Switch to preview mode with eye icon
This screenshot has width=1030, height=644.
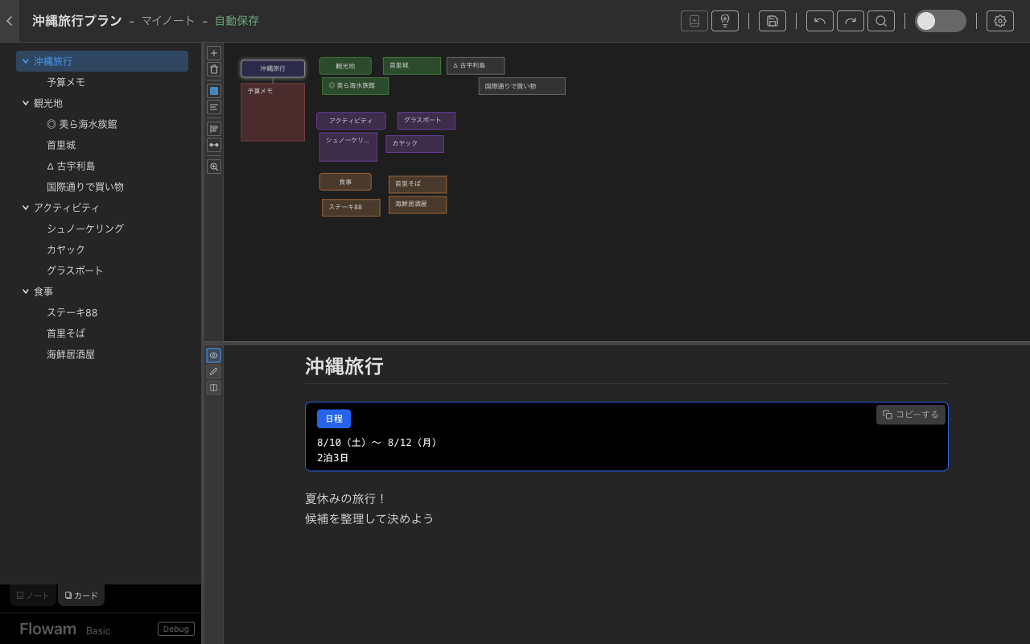click(x=213, y=355)
